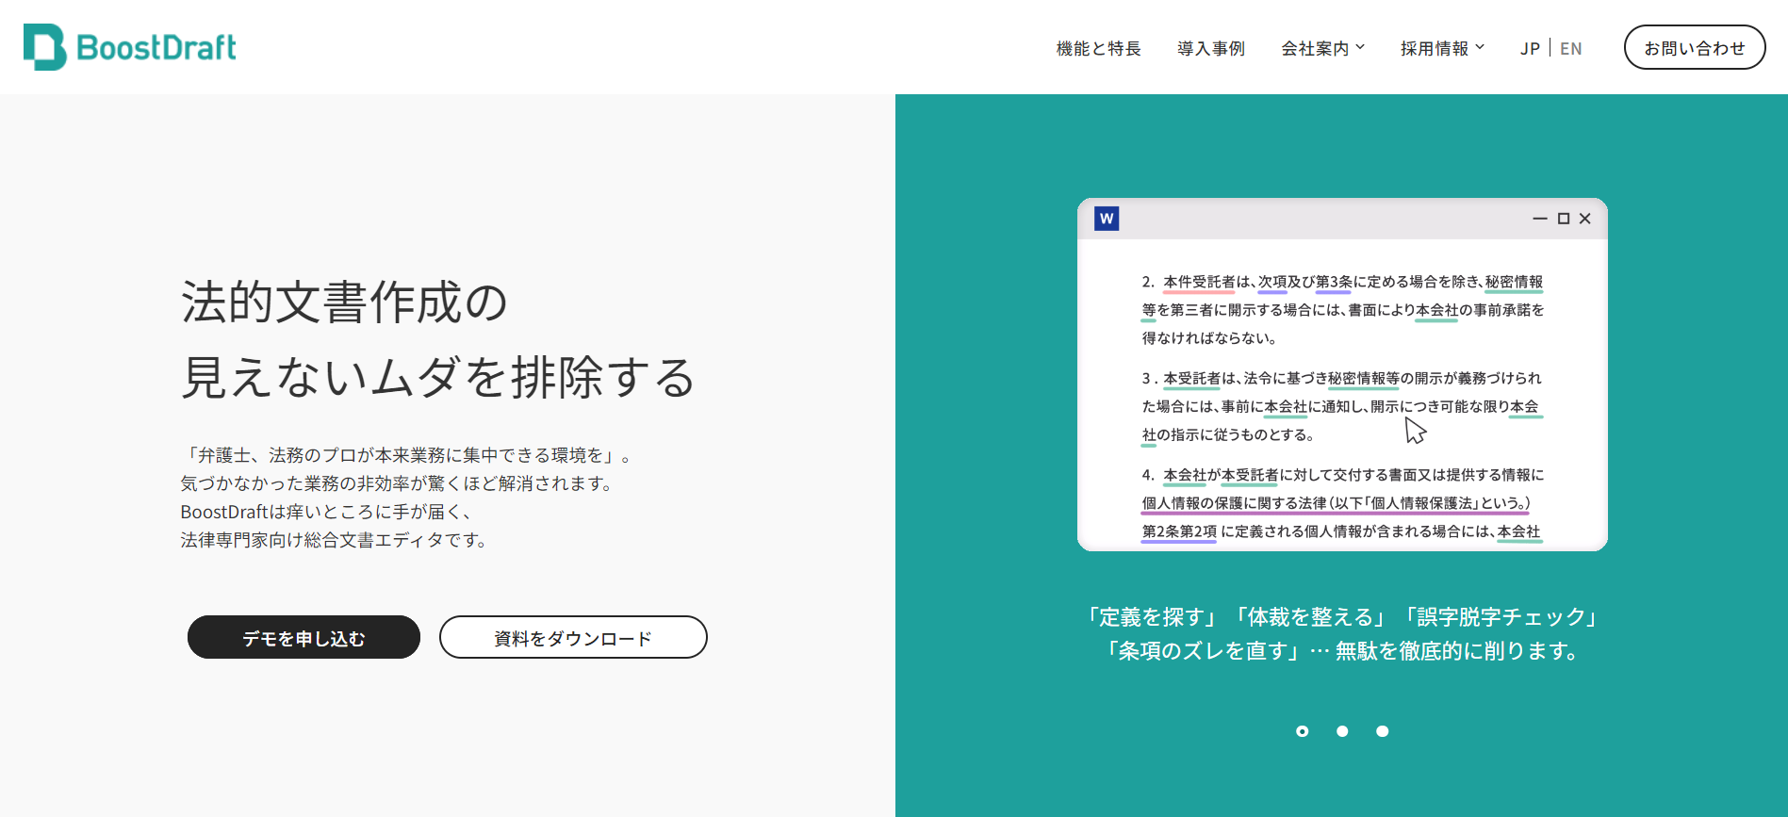This screenshot has width=1788, height=817.
Task: Click the headline 見えないムダを排除する
Action: point(438,377)
